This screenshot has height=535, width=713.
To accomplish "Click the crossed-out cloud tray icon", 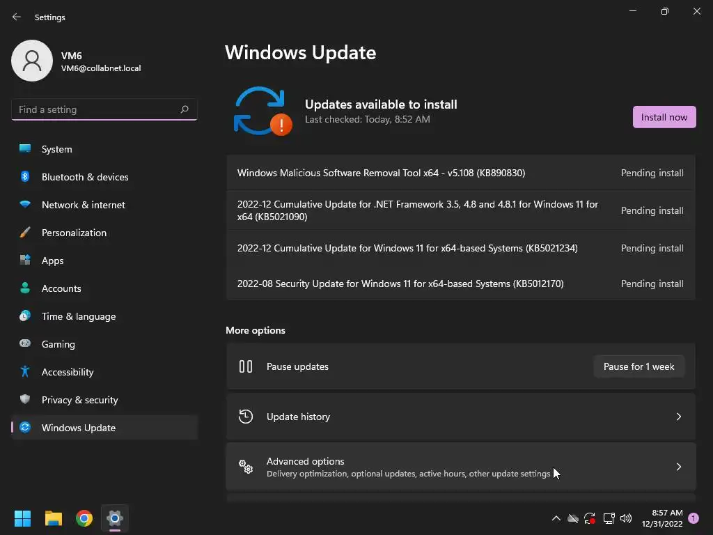I will (x=573, y=518).
